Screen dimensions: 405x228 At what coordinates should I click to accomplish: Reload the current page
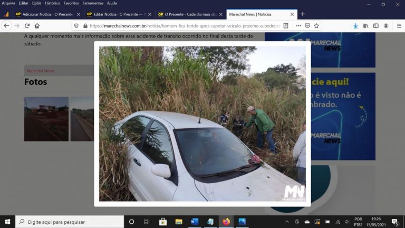click(27, 26)
